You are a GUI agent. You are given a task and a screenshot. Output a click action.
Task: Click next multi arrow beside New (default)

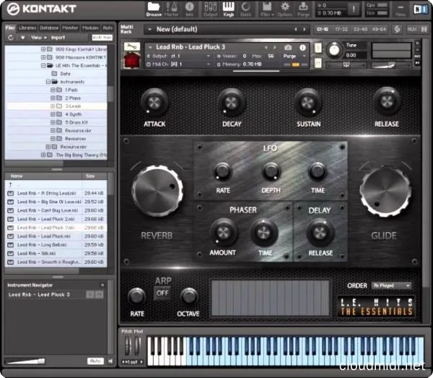point(305,29)
